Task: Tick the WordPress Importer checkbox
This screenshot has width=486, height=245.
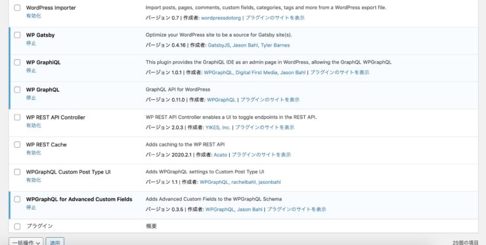Action: 17,8
